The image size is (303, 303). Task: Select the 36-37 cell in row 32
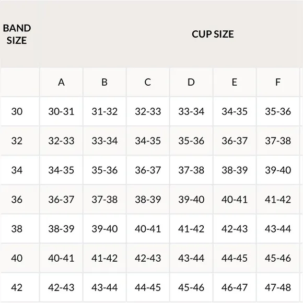235,141
